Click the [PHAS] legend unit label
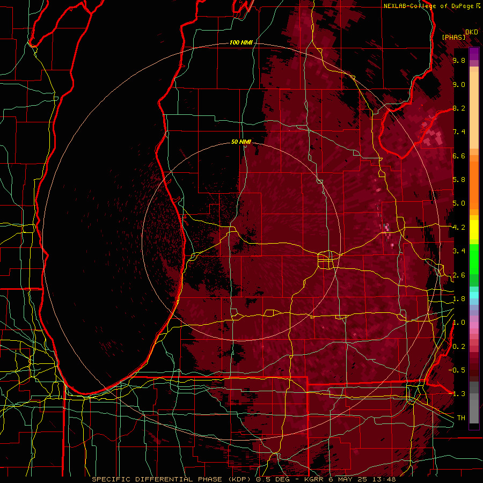The width and height of the screenshot is (483, 483). pyautogui.click(x=453, y=37)
